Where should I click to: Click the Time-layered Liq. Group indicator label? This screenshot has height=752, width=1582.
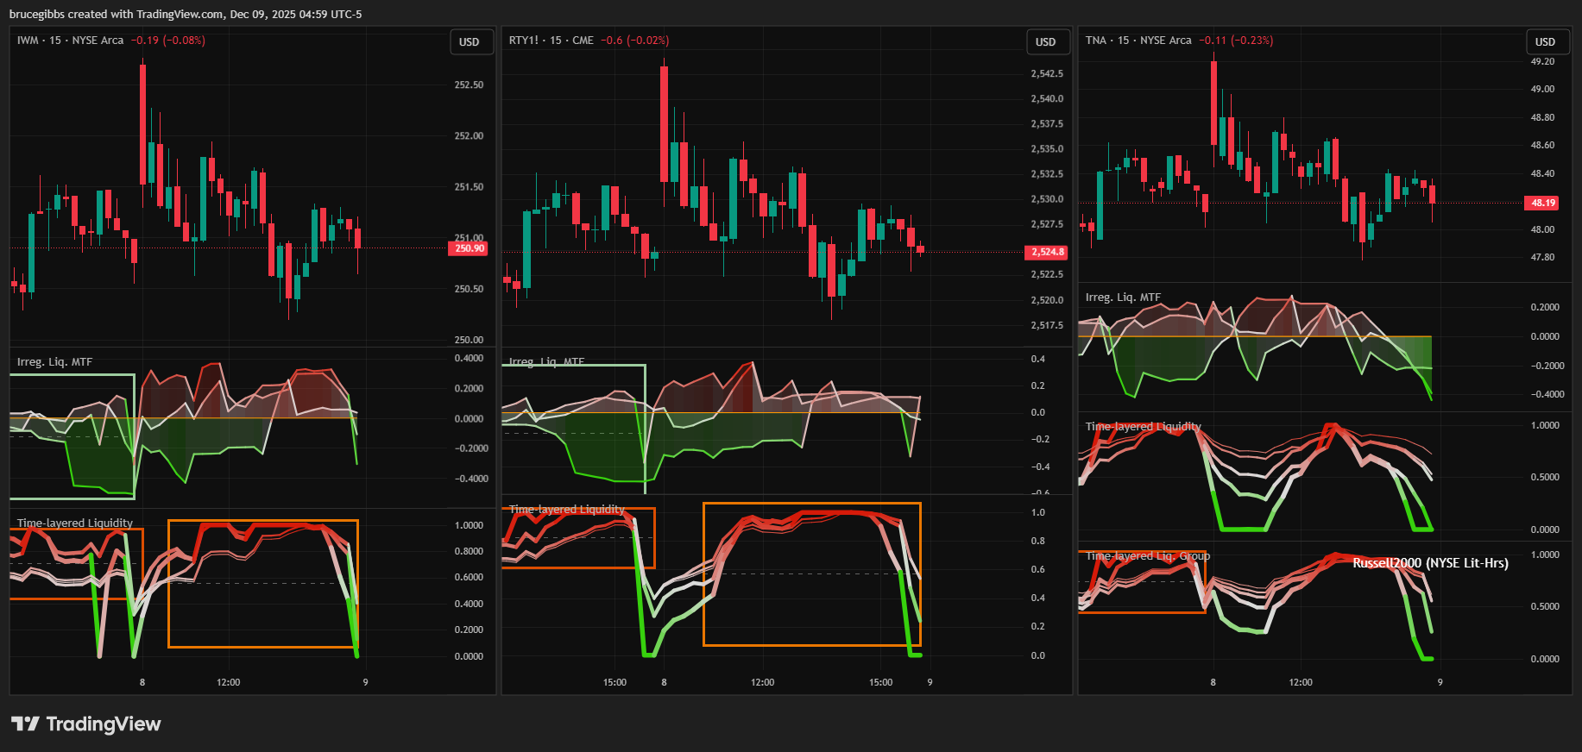[1147, 556]
